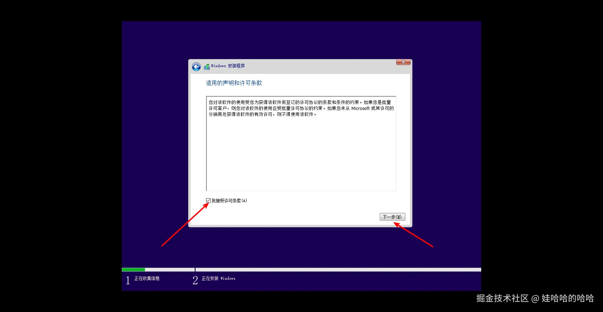
Task: Click inside the license terms text box
Action: pyautogui.click(x=301, y=143)
